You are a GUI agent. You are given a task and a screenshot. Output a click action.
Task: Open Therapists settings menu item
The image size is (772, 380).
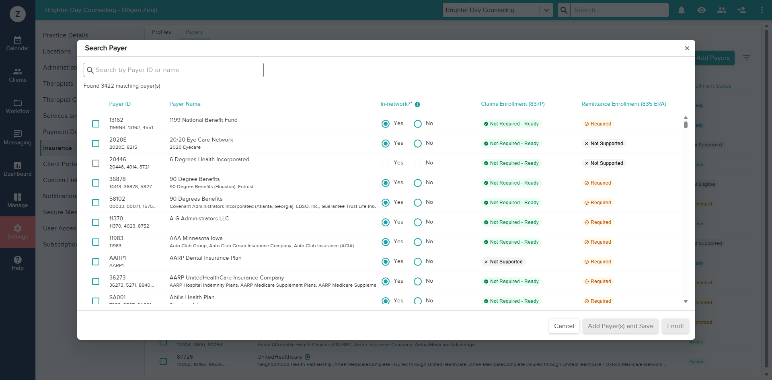coord(58,84)
